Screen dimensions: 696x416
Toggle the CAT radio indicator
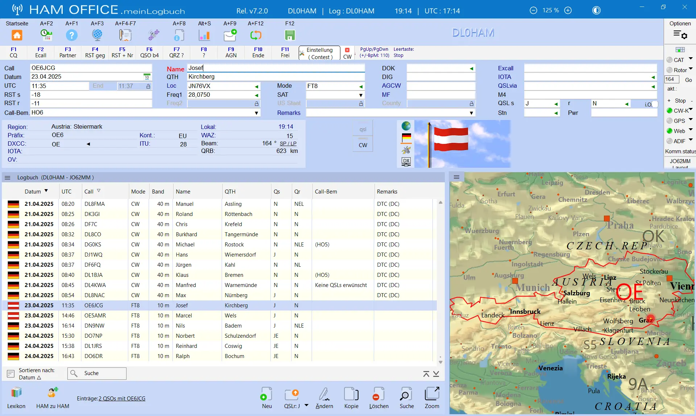pos(670,60)
